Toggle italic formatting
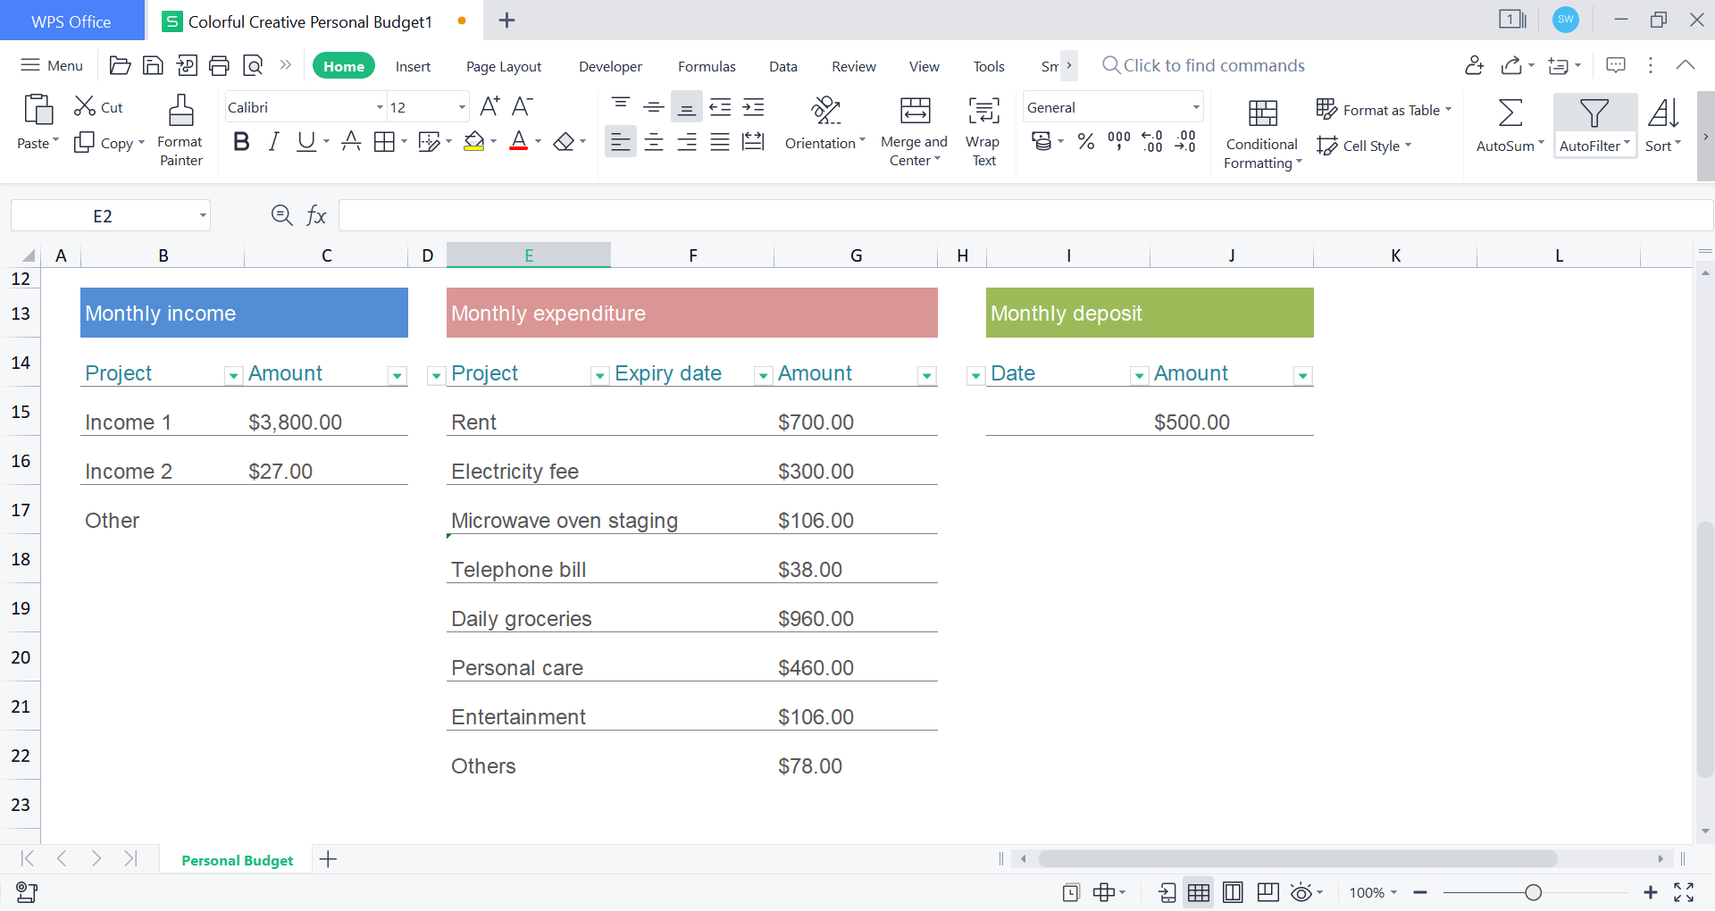This screenshot has height=911, width=1715. [x=274, y=141]
